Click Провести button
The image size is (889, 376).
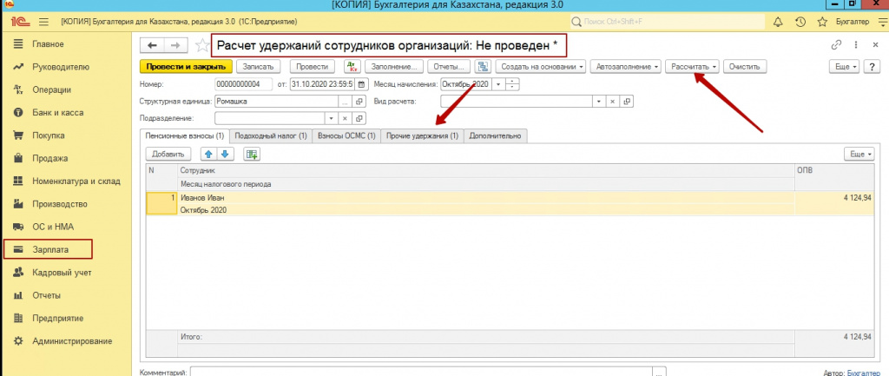coord(312,66)
